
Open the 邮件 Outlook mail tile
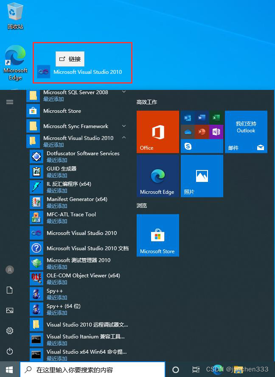pos(246,132)
